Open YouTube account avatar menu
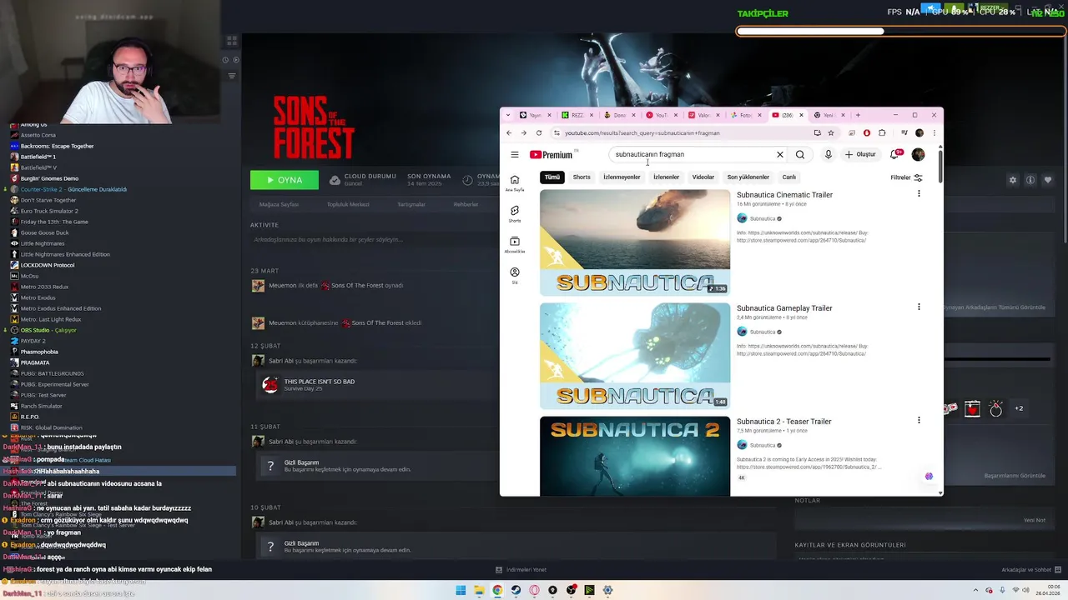Viewport: 1068px width, 600px height. [919, 154]
